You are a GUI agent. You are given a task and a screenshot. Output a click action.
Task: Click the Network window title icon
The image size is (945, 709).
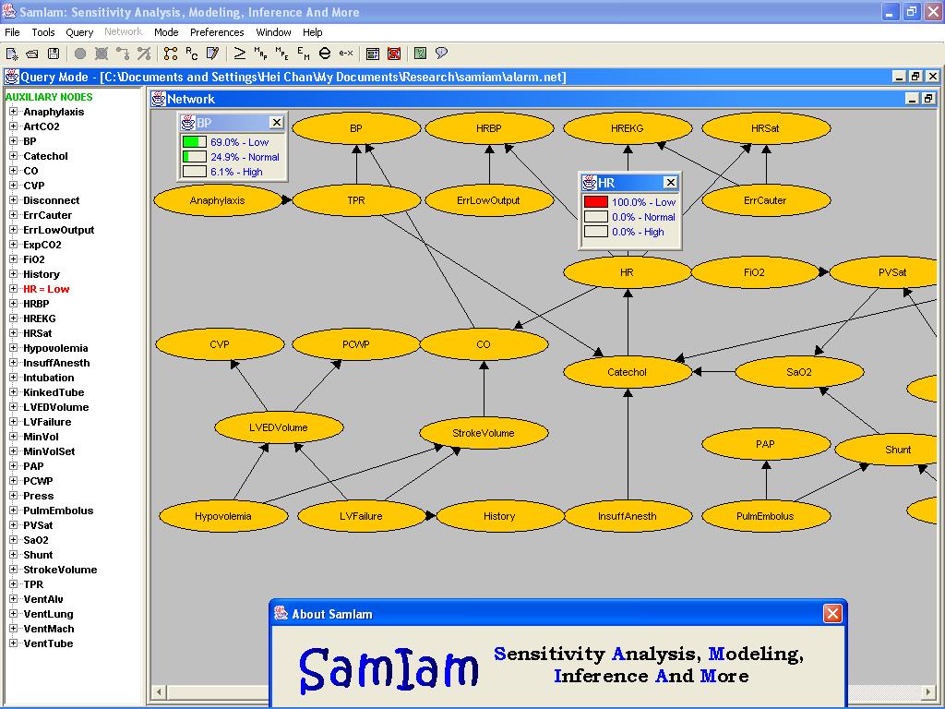[159, 99]
